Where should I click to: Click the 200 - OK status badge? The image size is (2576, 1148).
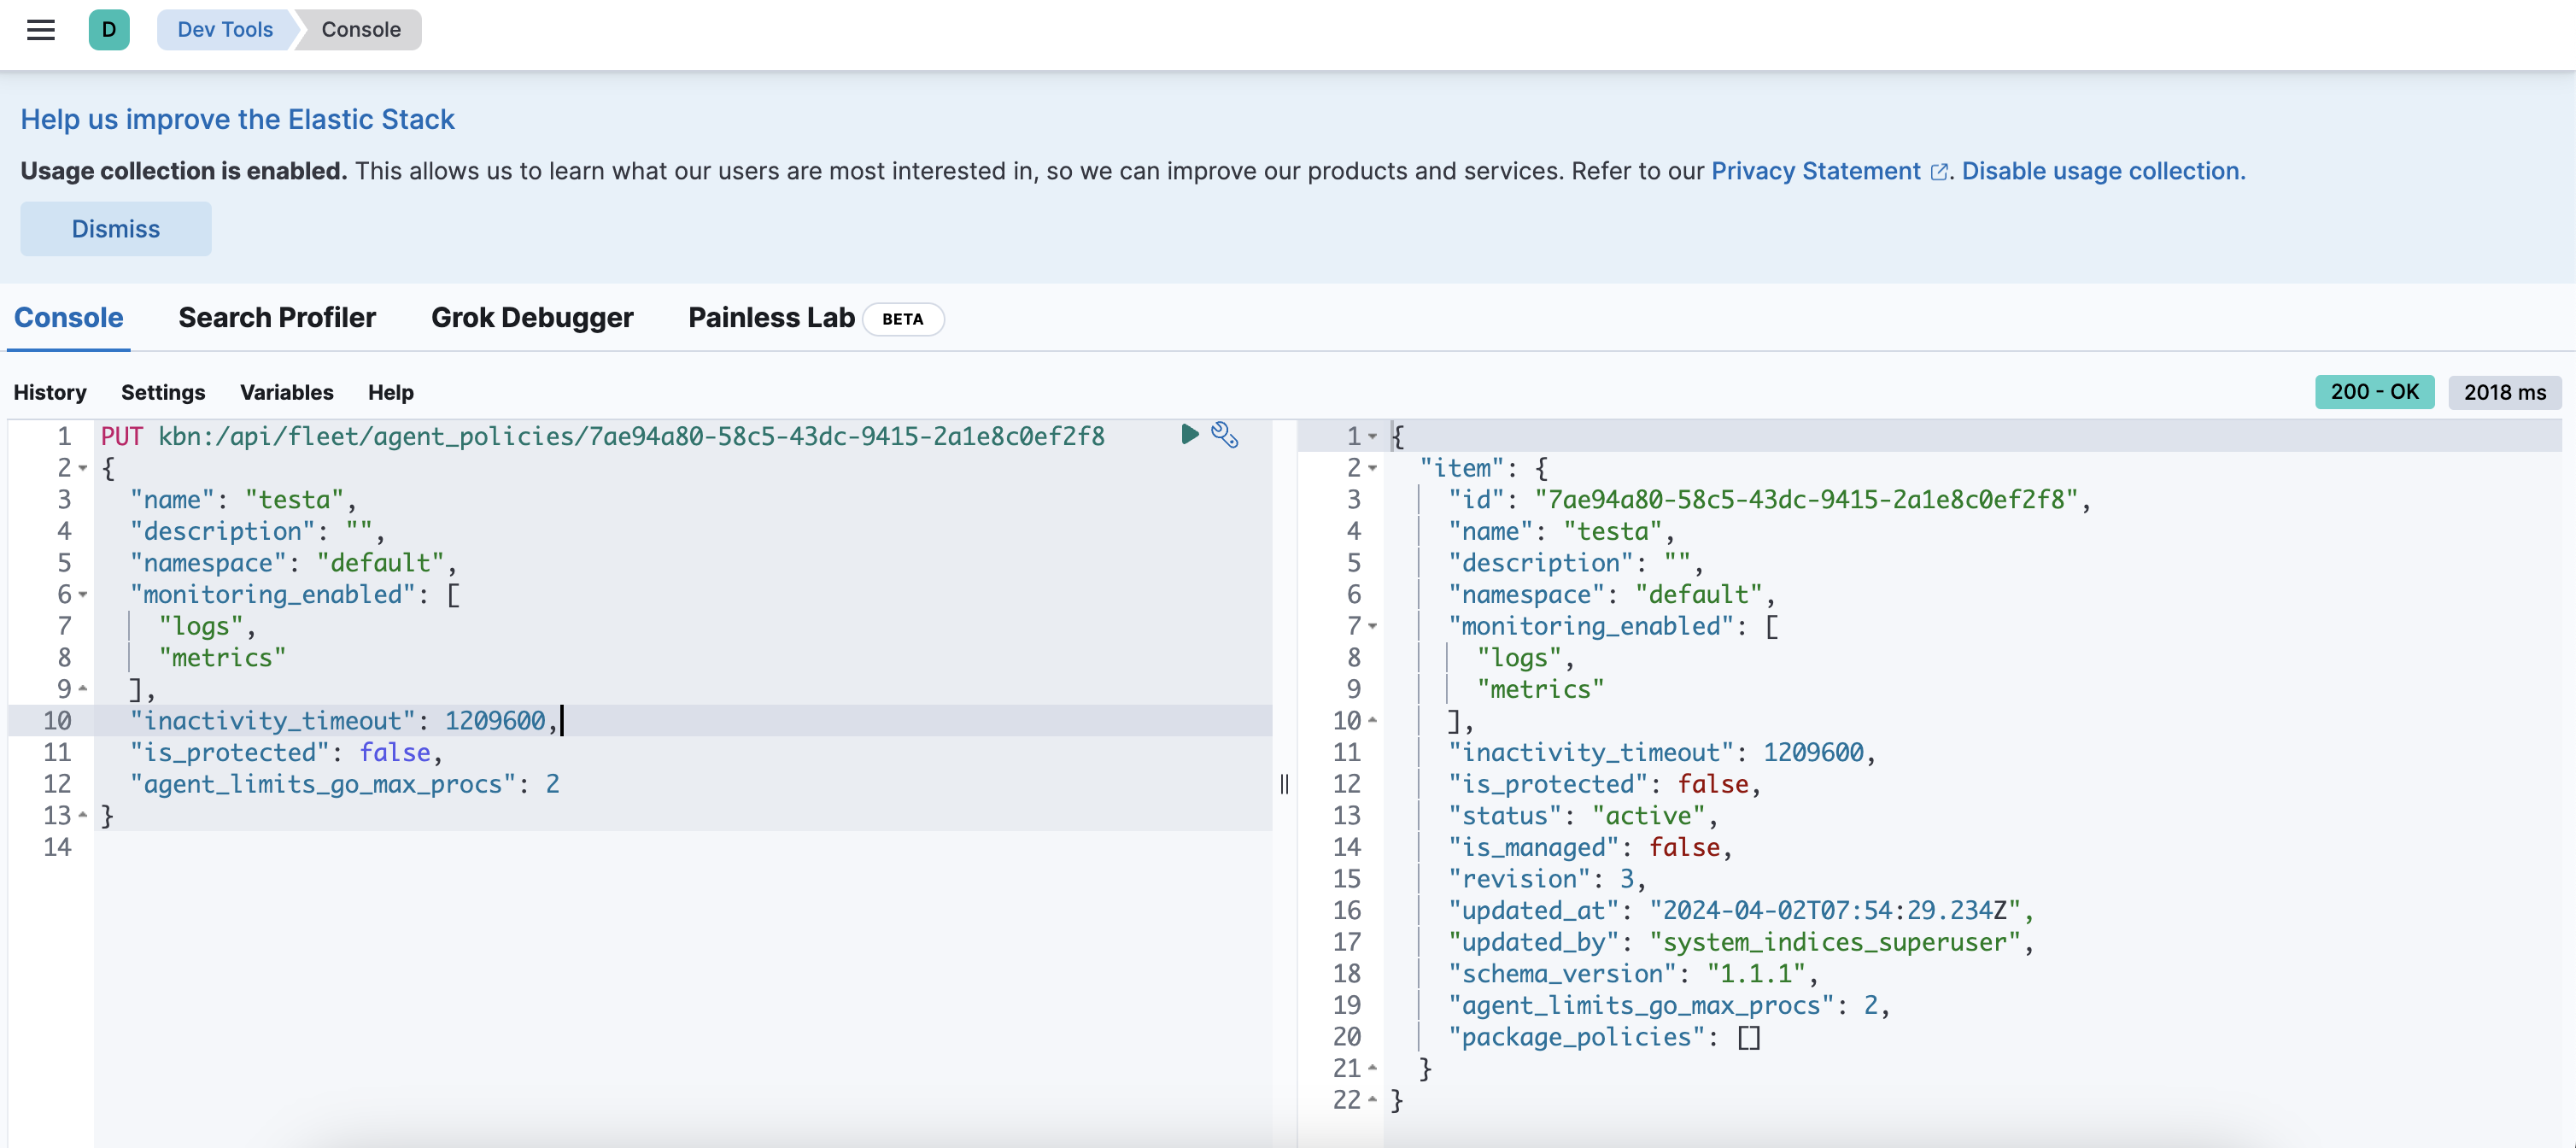(2374, 392)
